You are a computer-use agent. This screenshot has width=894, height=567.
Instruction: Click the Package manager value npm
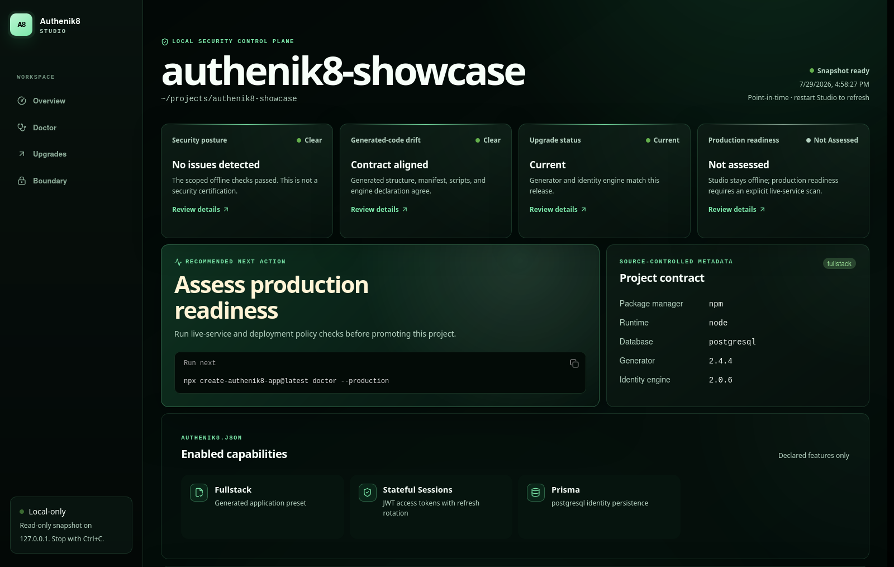[716, 304]
